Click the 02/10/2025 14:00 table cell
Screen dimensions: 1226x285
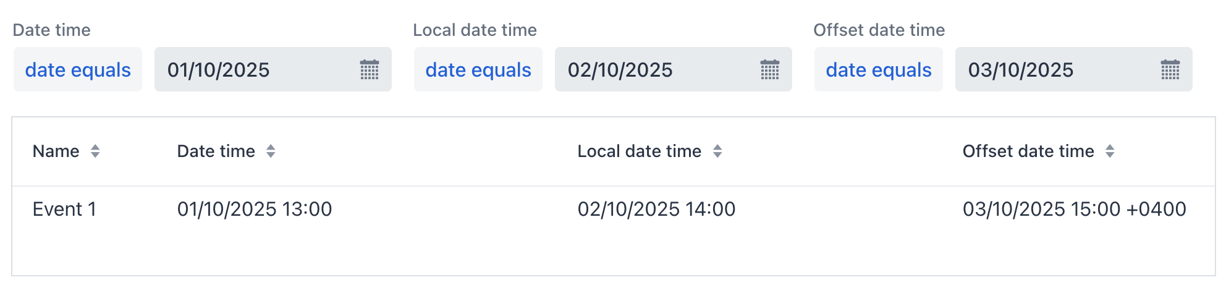coord(656,210)
